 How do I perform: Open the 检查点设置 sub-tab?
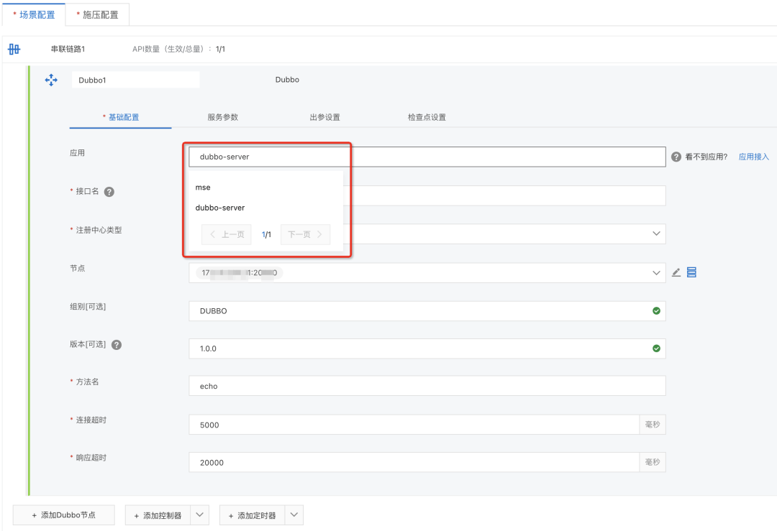(427, 117)
